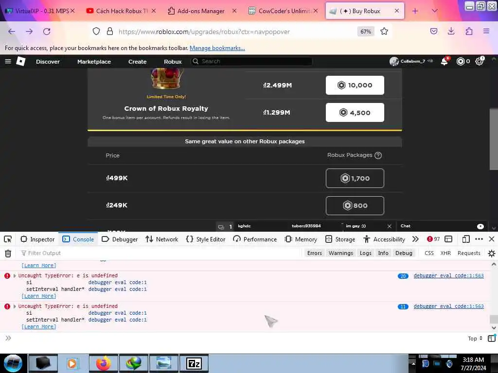
Task: Set page zoom via 67% indicator
Action: tap(366, 32)
